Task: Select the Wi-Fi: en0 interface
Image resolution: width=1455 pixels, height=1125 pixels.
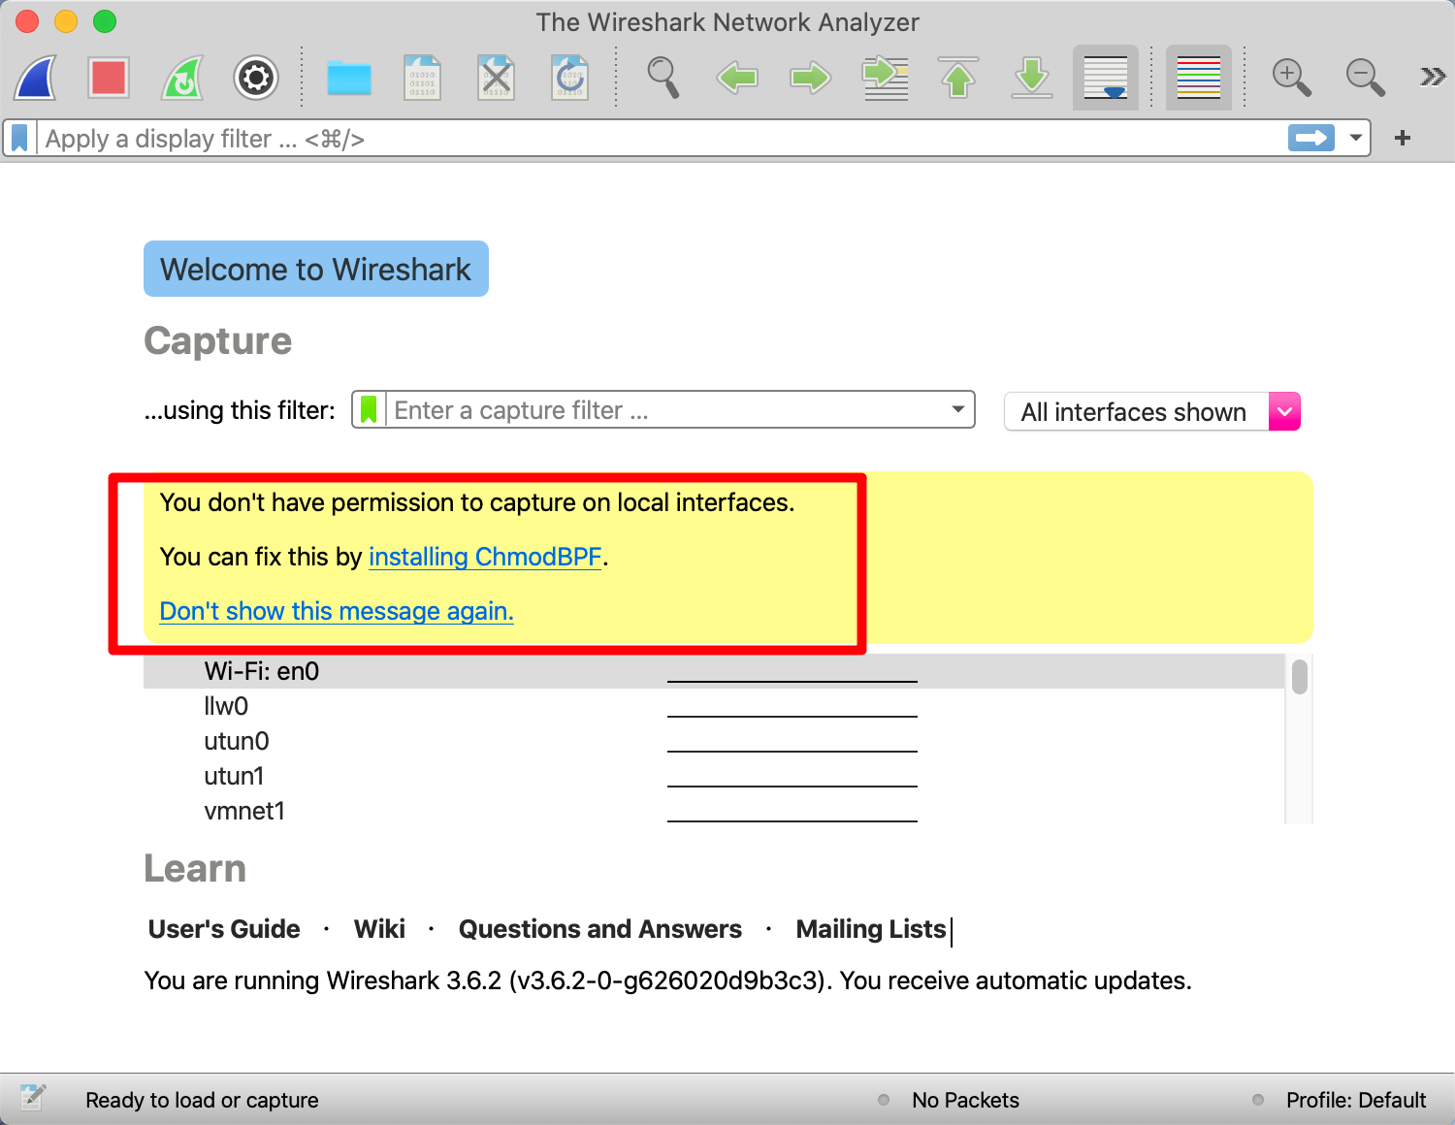Action: pos(714,671)
